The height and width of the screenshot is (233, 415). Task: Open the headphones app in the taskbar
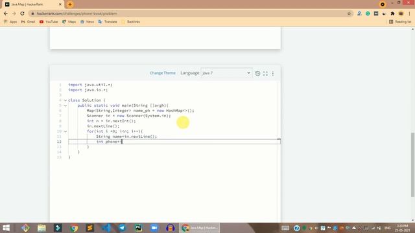click(x=170, y=228)
